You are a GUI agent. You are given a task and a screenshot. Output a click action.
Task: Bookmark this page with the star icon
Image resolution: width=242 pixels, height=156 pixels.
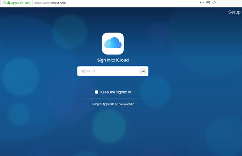(x=214, y=3)
